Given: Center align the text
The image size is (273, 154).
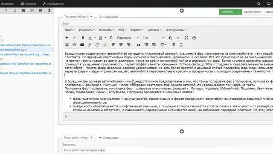Looking at the screenshot, I should [121, 45].
